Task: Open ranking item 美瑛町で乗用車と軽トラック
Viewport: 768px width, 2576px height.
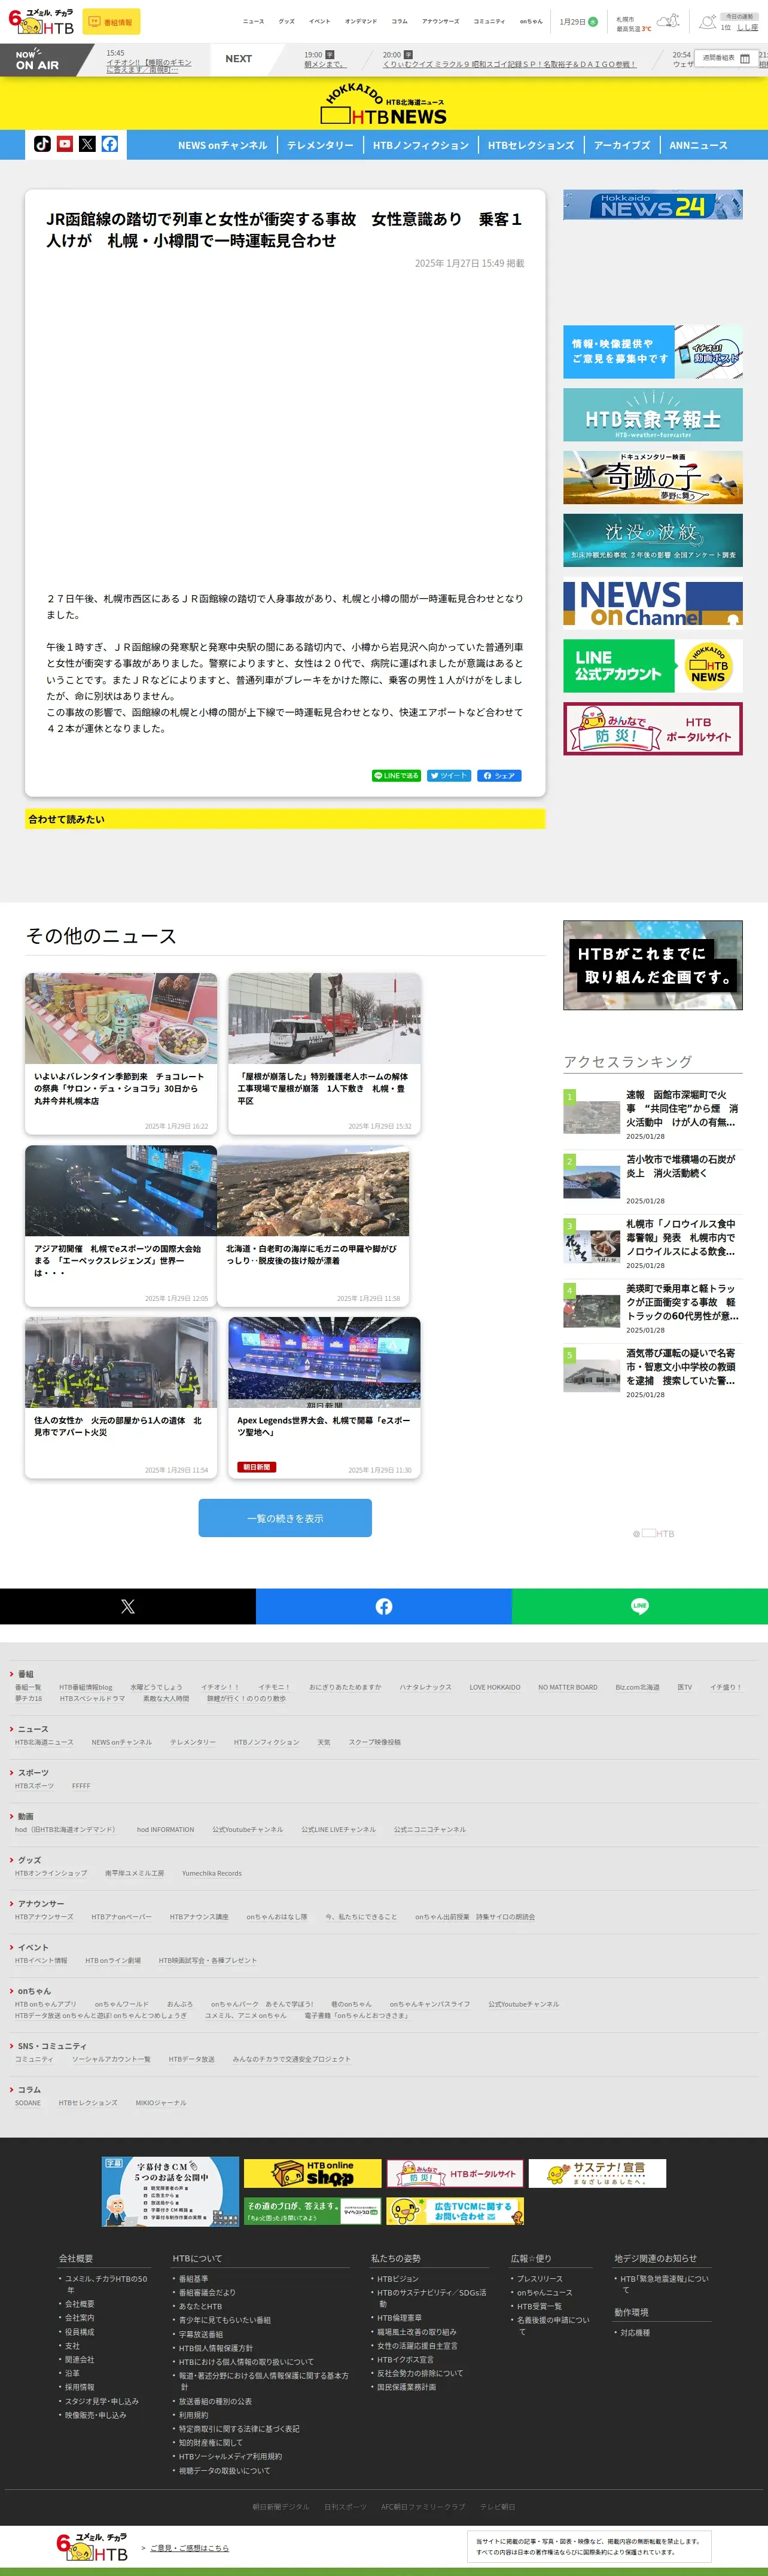Action: 653,1308
